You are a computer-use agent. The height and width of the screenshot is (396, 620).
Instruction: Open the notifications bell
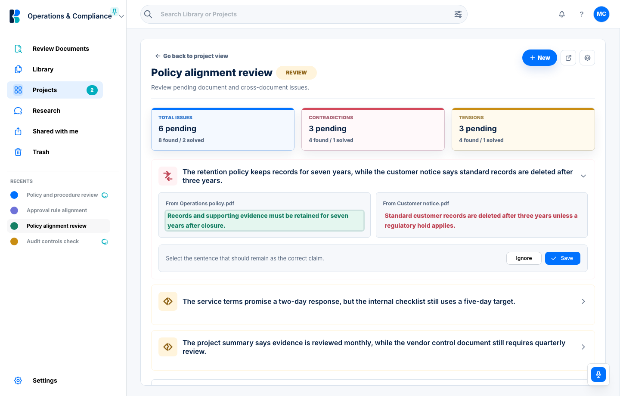tap(562, 14)
